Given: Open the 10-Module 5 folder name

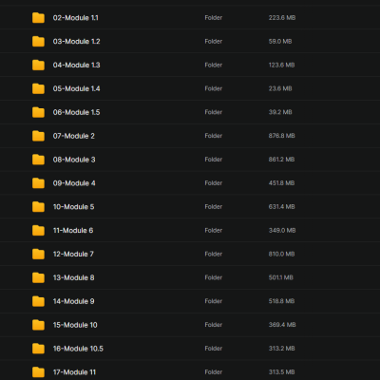Looking at the screenshot, I should 74,207.
